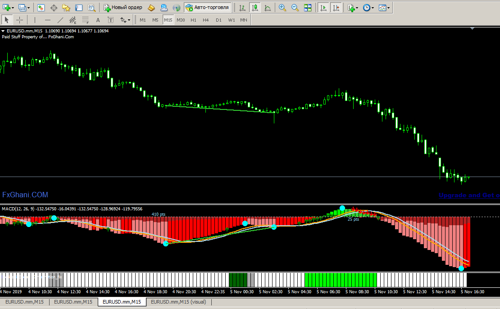Select the Fibonacci retracement tool
The width and height of the screenshot is (500, 309).
[85, 20]
